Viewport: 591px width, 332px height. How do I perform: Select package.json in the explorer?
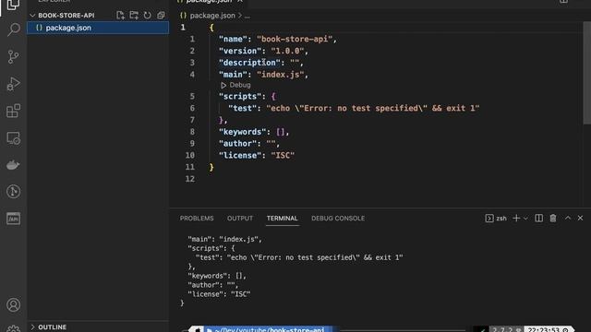98,28
